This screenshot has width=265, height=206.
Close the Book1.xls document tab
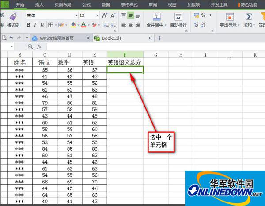click(x=150, y=38)
